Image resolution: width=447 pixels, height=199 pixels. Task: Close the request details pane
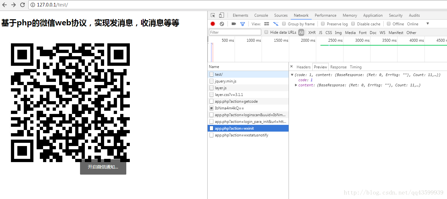291,66
